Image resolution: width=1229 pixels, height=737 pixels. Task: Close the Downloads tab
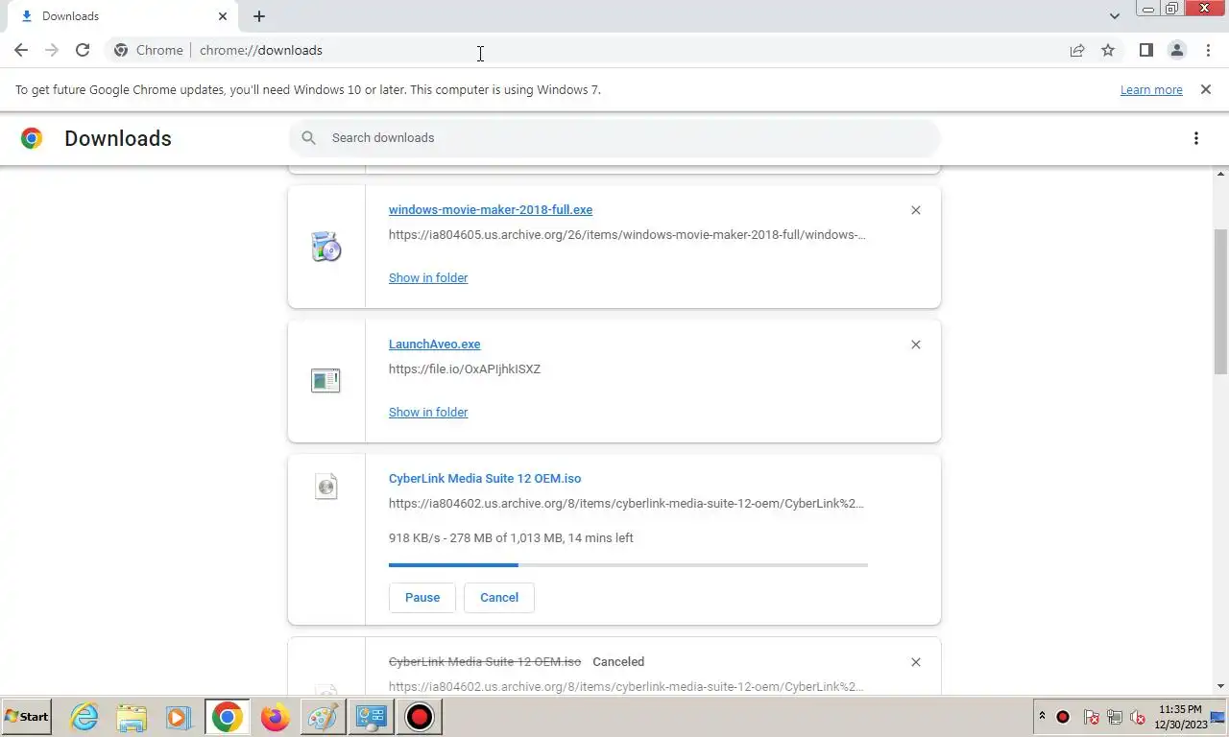click(x=223, y=16)
